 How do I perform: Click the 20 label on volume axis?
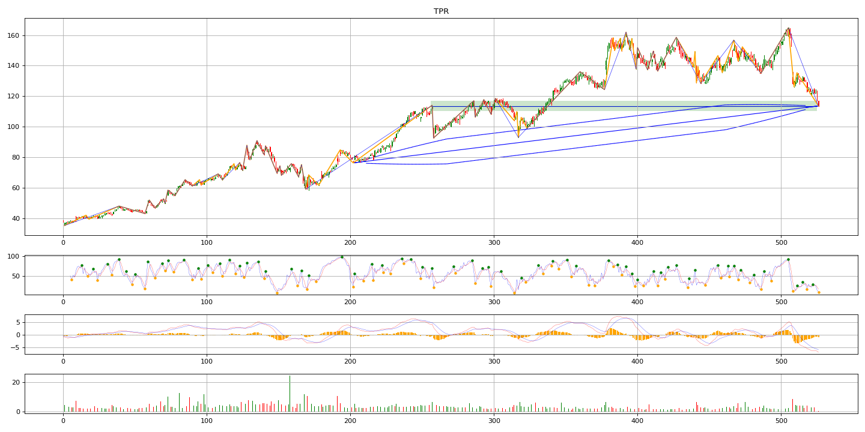pos(16,383)
